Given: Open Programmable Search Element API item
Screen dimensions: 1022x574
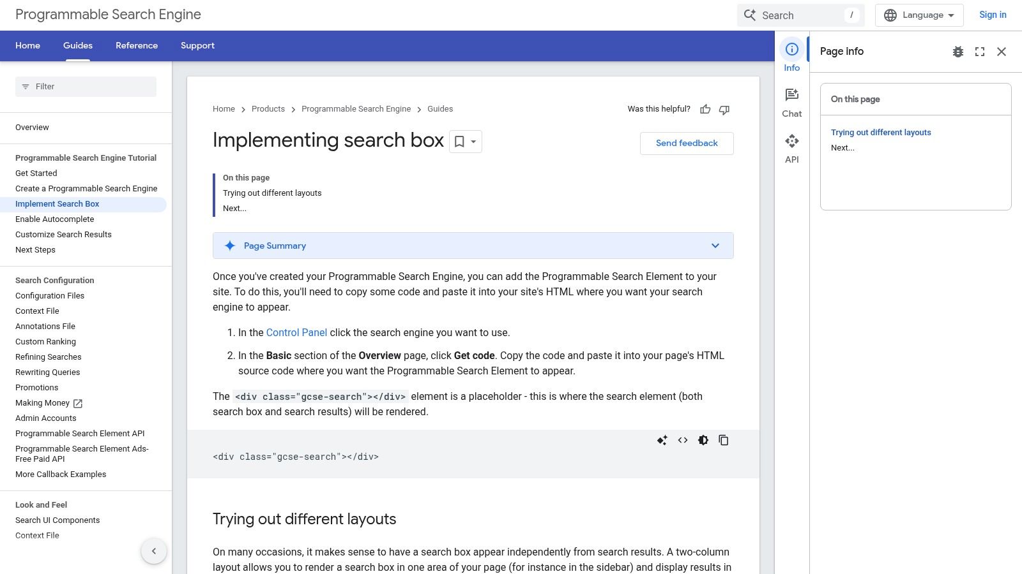Looking at the screenshot, I should (80, 434).
